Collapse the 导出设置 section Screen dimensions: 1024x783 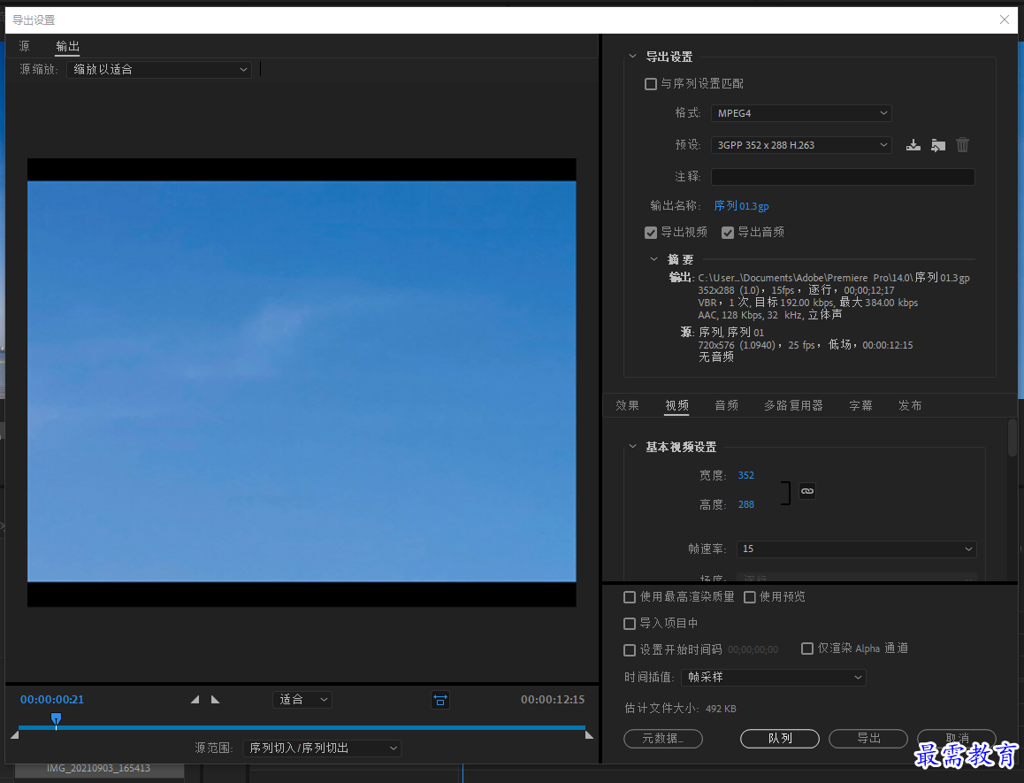click(x=632, y=57)
